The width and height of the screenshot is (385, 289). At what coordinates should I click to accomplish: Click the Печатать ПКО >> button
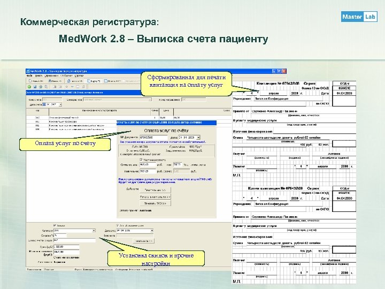point(155,203)
